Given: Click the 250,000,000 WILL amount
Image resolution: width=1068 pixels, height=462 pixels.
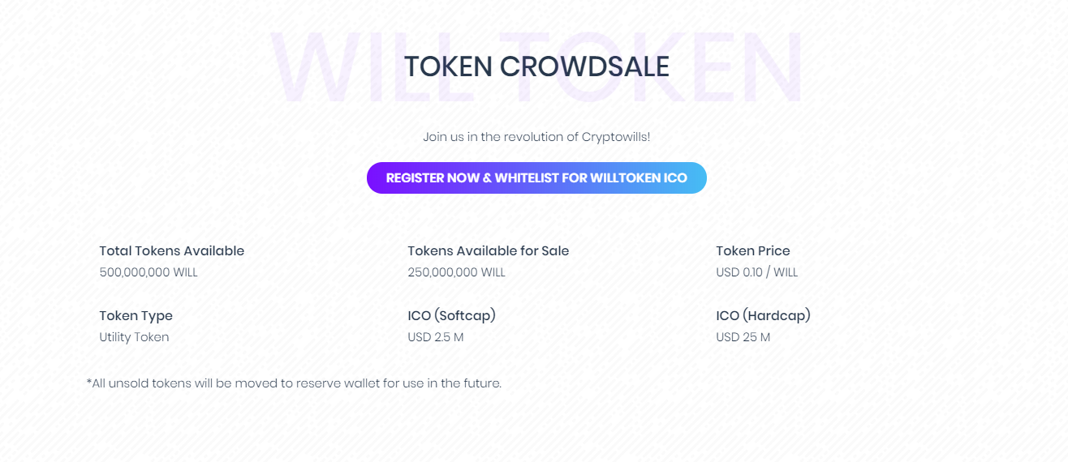Looking at the screenshot, I should (457, 272).
